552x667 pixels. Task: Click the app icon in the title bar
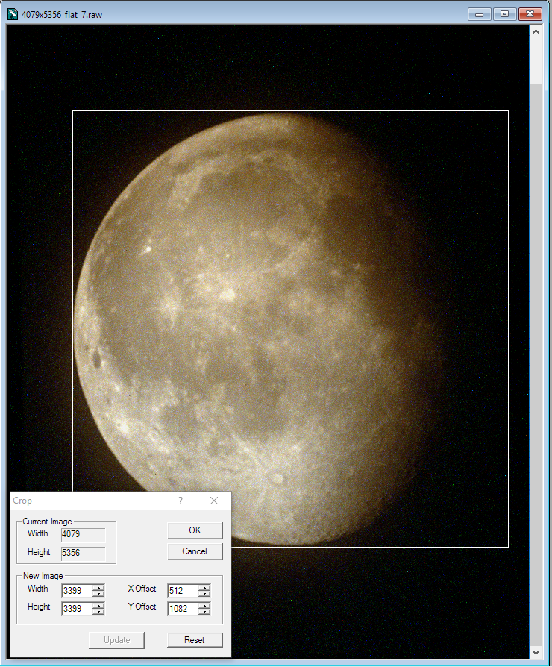(x=13, y=14)
